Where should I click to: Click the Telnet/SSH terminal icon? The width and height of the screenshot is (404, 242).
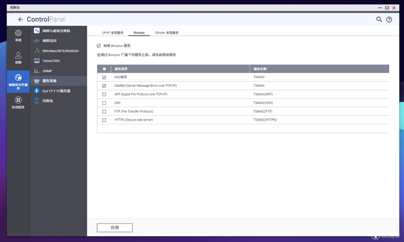click(37, 61)
